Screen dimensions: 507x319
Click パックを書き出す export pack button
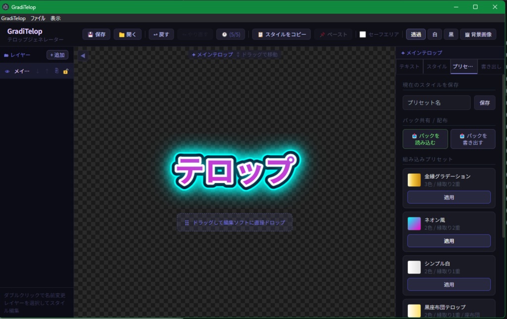[473, 139]
